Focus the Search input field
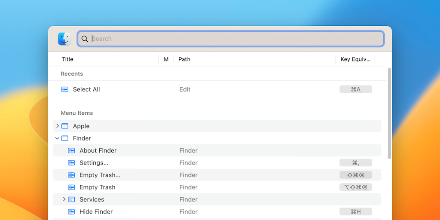The width and height of the screenshot is (440, 220). [x=231, y=39]
